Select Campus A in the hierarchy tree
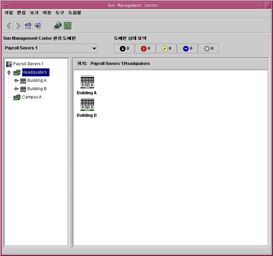The height and width of the screenshot is (256, 273). [32, 97]
